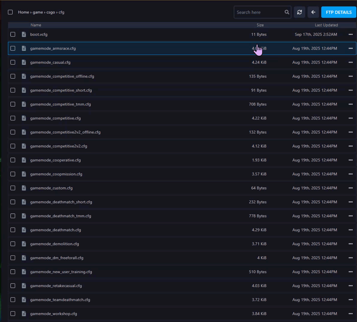Image resolution: width=357 pixels, height=322 pixels.
Task: Click the file icon beside boot.vcfg
Action: click(24, 34)
